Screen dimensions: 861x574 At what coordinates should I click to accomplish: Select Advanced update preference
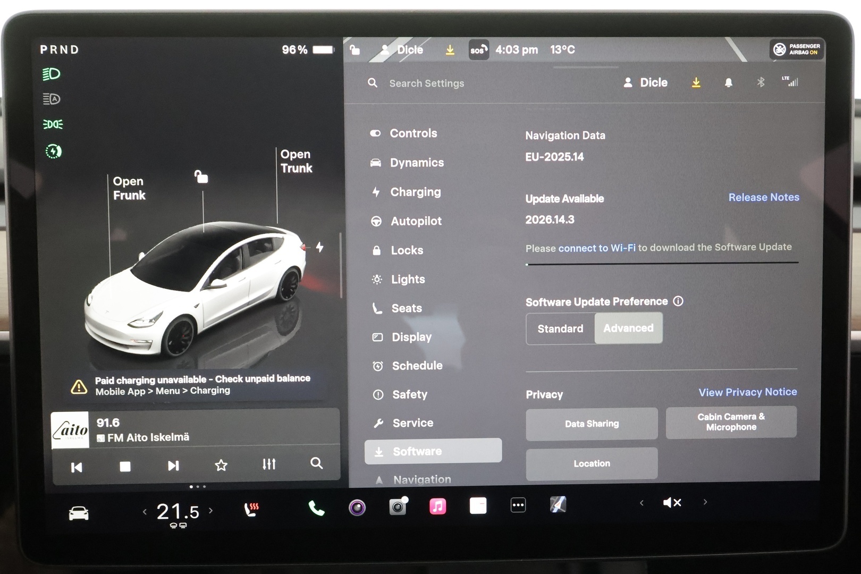(628, 328)
